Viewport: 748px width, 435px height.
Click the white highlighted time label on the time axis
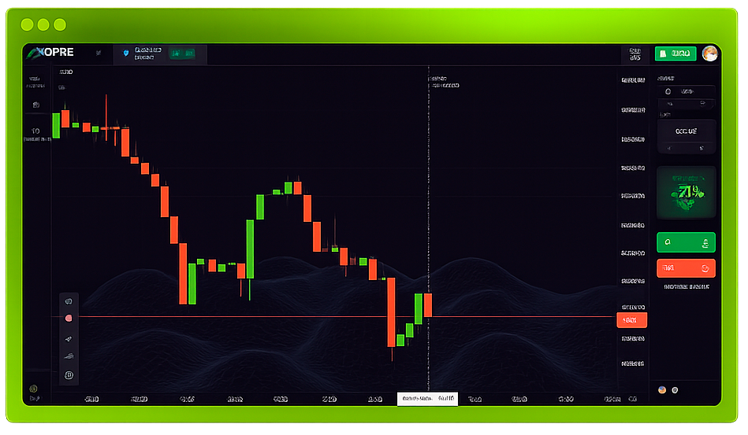click(427, 399)
